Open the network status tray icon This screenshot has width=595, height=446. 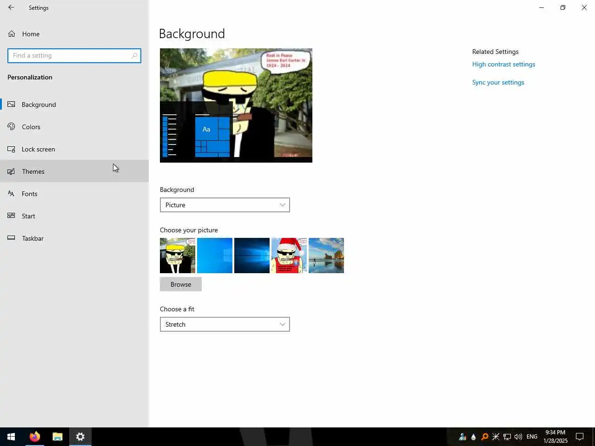(x=507, y=437)
